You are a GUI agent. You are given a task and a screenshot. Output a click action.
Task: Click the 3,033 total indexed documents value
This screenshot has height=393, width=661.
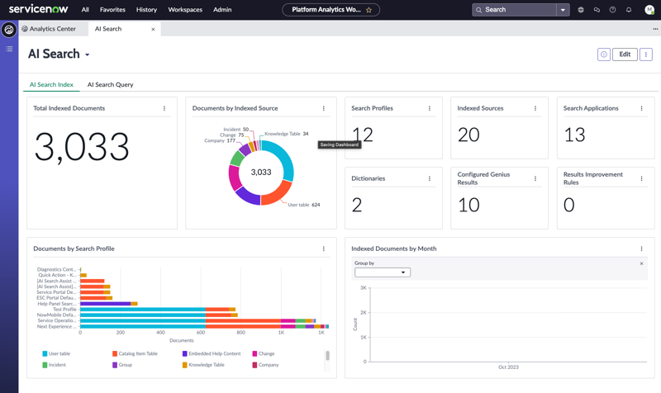(x=82, y=147)
